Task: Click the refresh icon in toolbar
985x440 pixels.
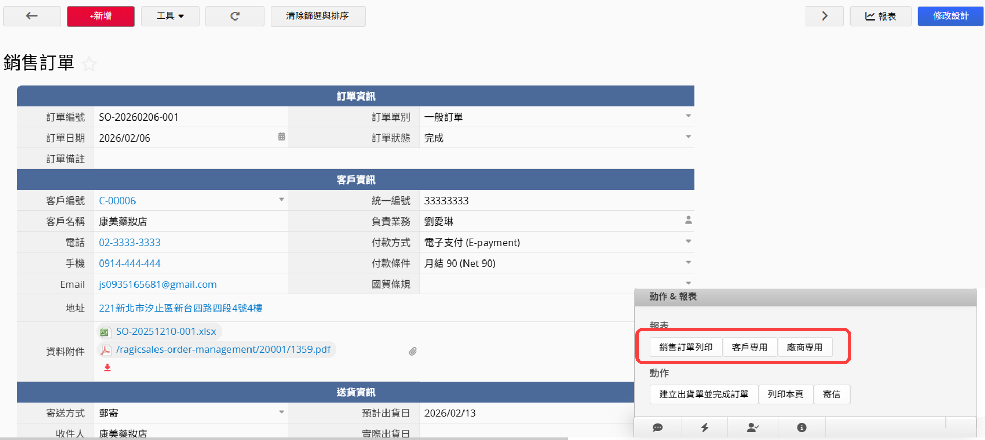Action: pyautogui.click(x=235, y=16)
